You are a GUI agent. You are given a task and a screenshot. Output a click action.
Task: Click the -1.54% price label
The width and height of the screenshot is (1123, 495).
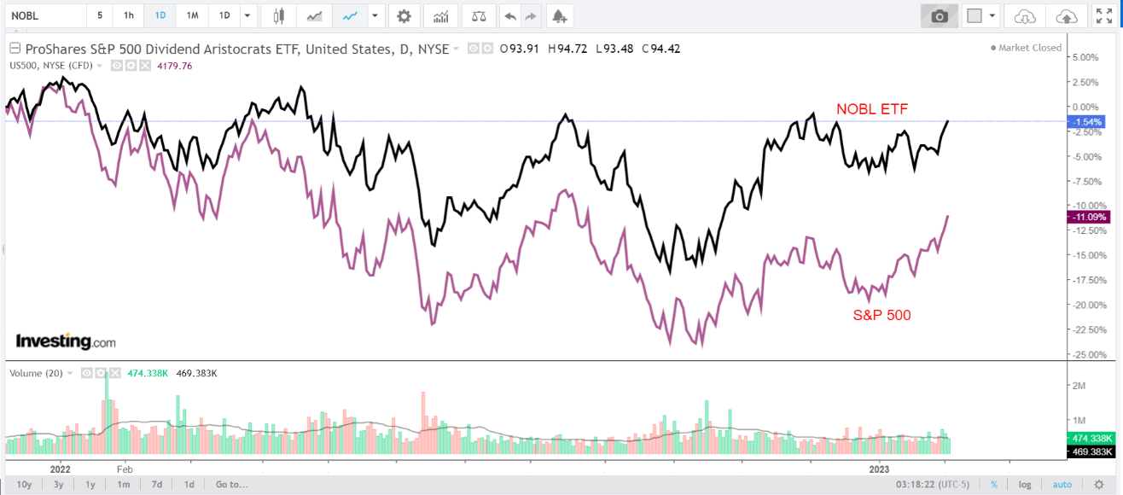pyautogui.click(x=1087, y=122)
